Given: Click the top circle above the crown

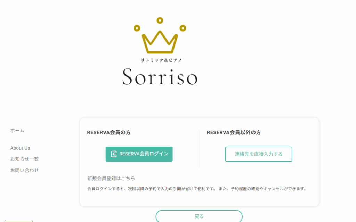Looking at the screenshot, I should [x=160, y=20].
